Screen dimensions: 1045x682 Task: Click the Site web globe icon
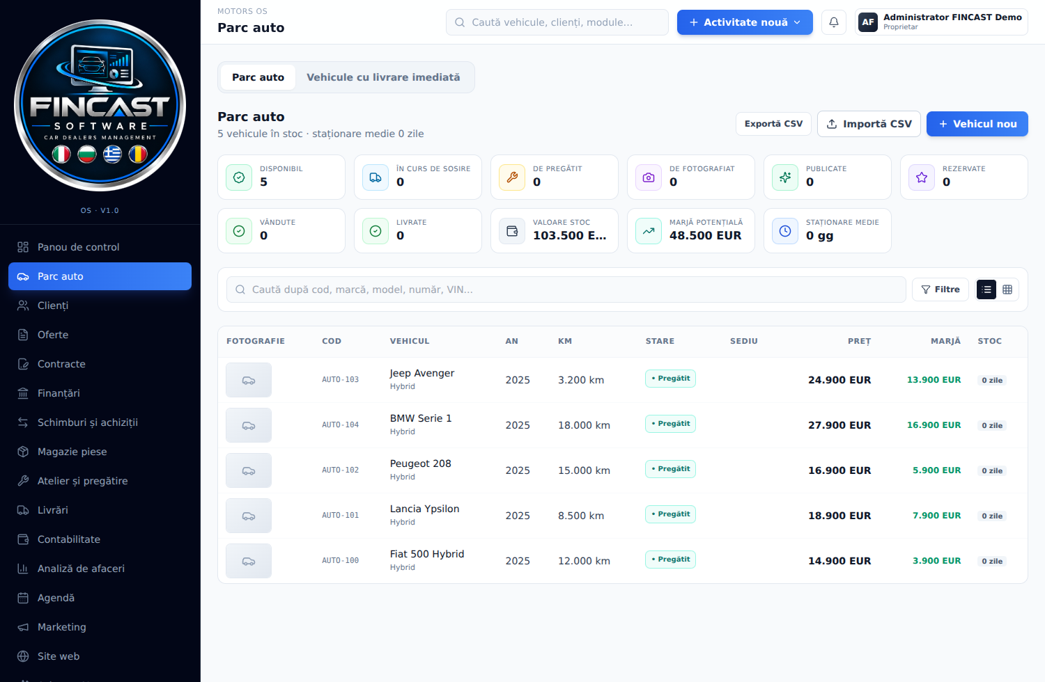pyautogui.click(x=23, y=656)
